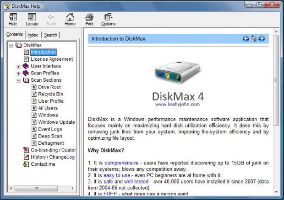Click the Scan Profiles closed book icon
The image size is (284, 200).
[x=26, y=73]
